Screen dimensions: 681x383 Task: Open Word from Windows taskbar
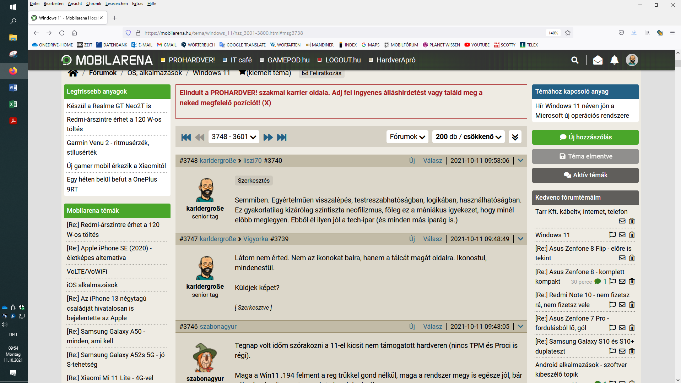point(13,87)
